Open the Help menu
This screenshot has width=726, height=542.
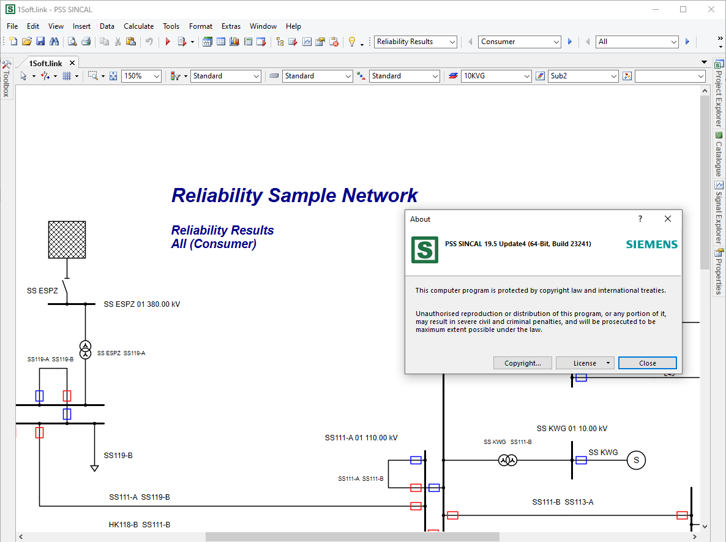293,26
